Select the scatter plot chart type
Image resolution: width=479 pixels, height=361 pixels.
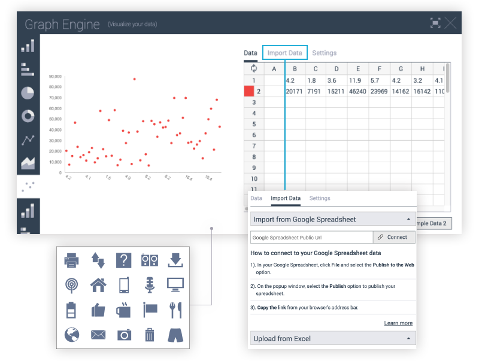[28, 186]
